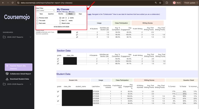Select the Week to date radio option
199x109 pixels.
(x=60, y=23)
